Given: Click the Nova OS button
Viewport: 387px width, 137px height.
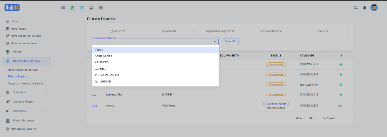Looking at the screenshot, I should [x=230, y=42].
